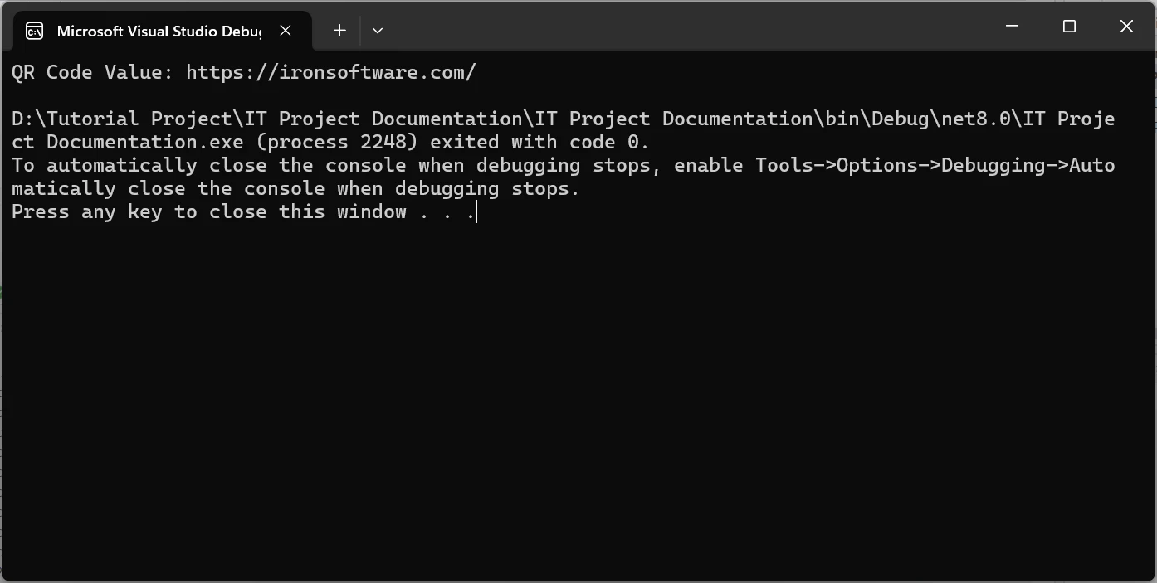The width and height of the screenshot is (1157, 583).
Task: Maximize the console window
Action: (x=1069, y=27)
